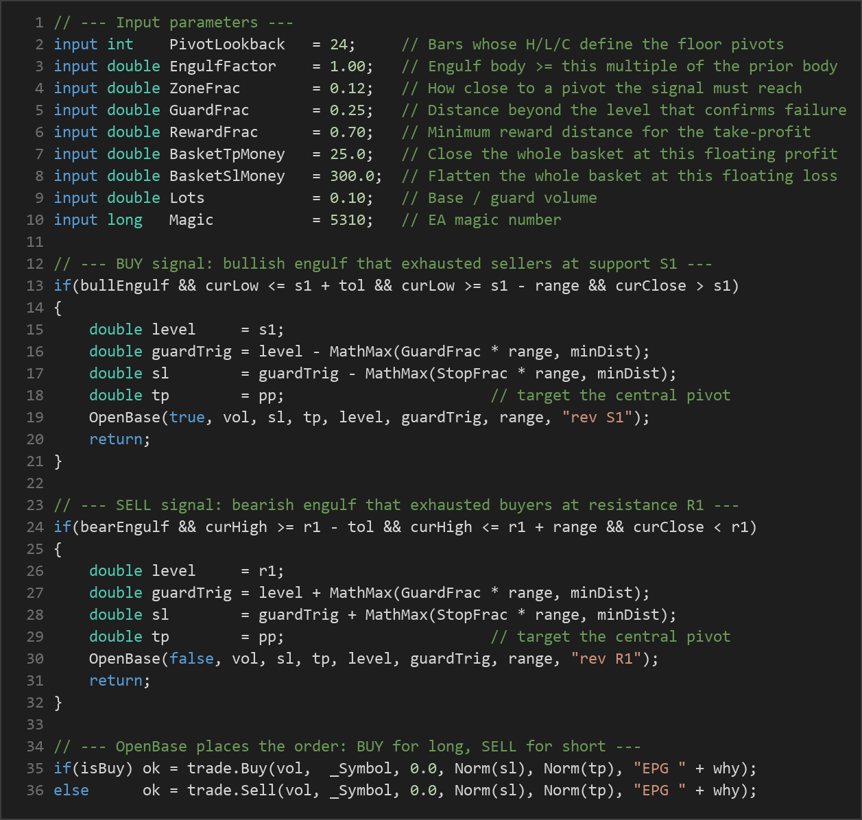This screenshot has width=862, height=820.
Task: Click GuardFrac inside MathMax on line 16
Action: point(441,351)
